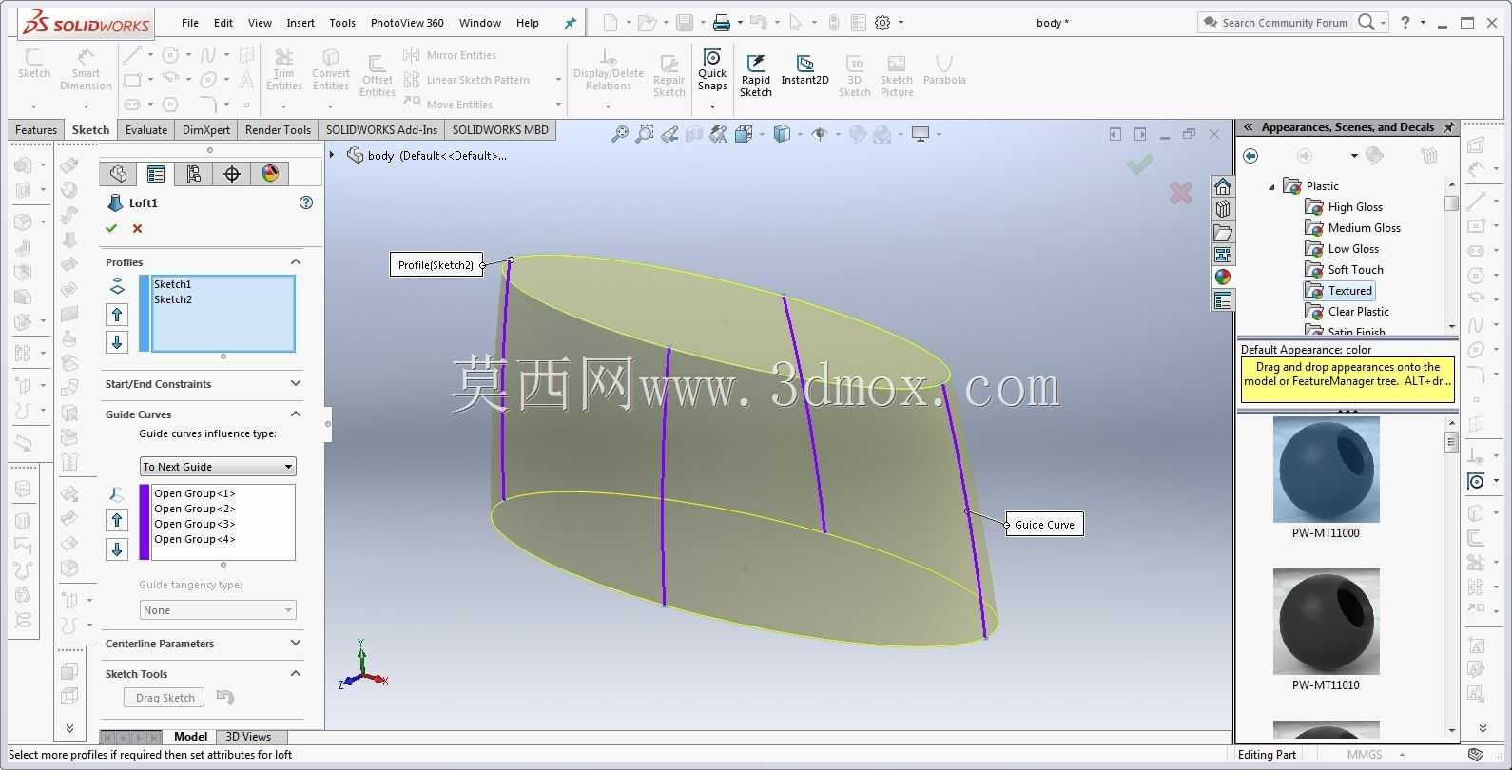1512x770 pixels.
Task: Confirm loft with viewport green checkmark
Action: (1139, 164)
